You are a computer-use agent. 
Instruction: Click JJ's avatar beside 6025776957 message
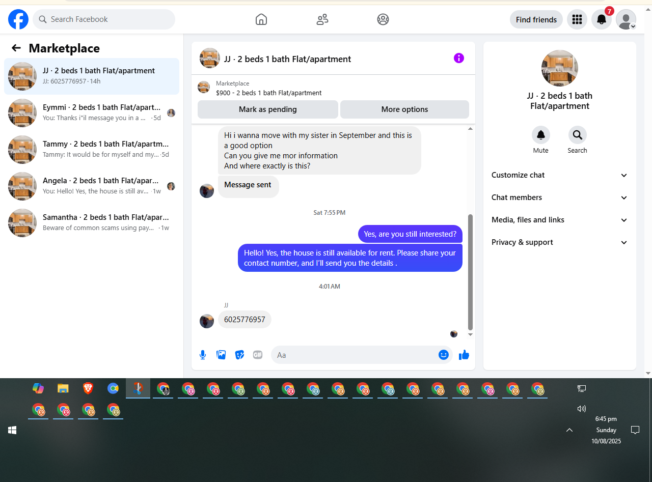[207, 321]
